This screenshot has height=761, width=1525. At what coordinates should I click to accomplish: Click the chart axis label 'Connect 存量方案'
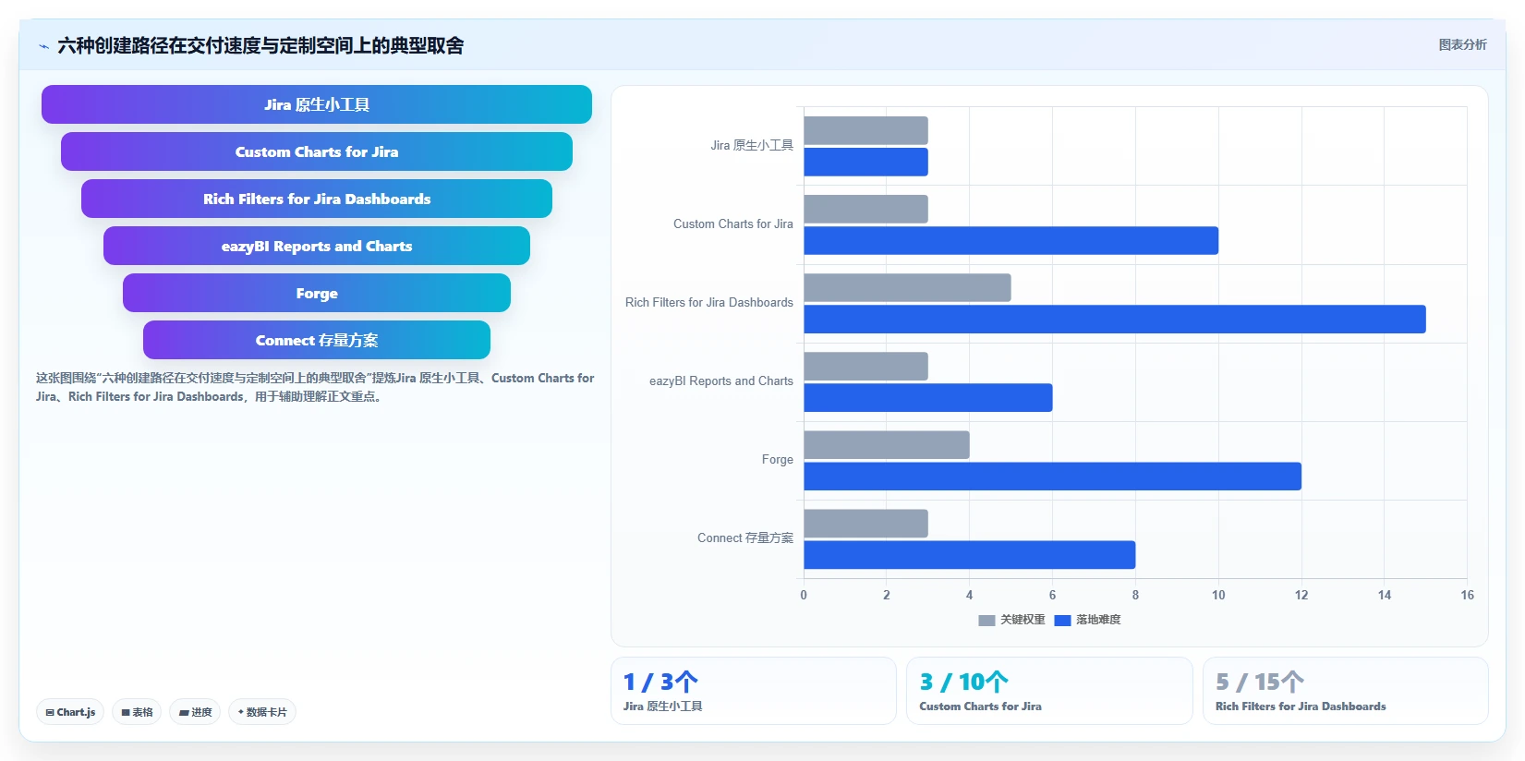pyautogui.click(x=745, y=538)
